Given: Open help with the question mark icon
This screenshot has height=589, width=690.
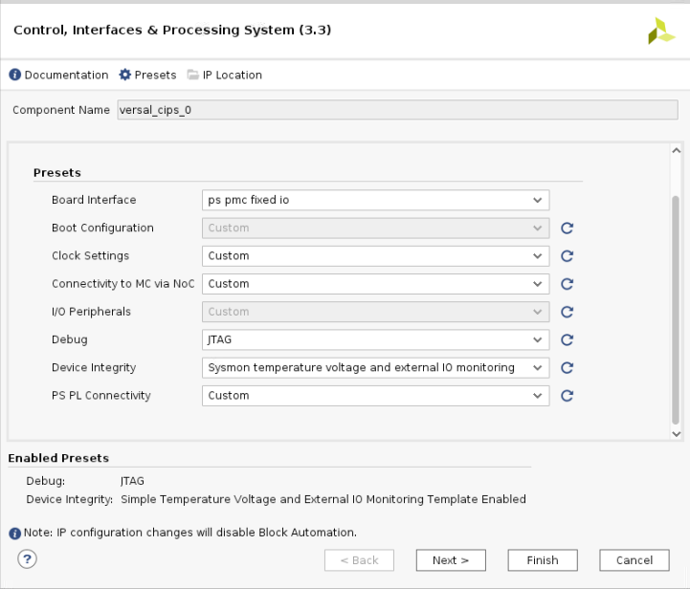Looking at the screenshot, I should (x=27, y=559).
